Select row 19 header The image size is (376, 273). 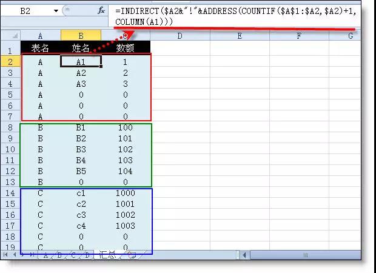[10, 247]
